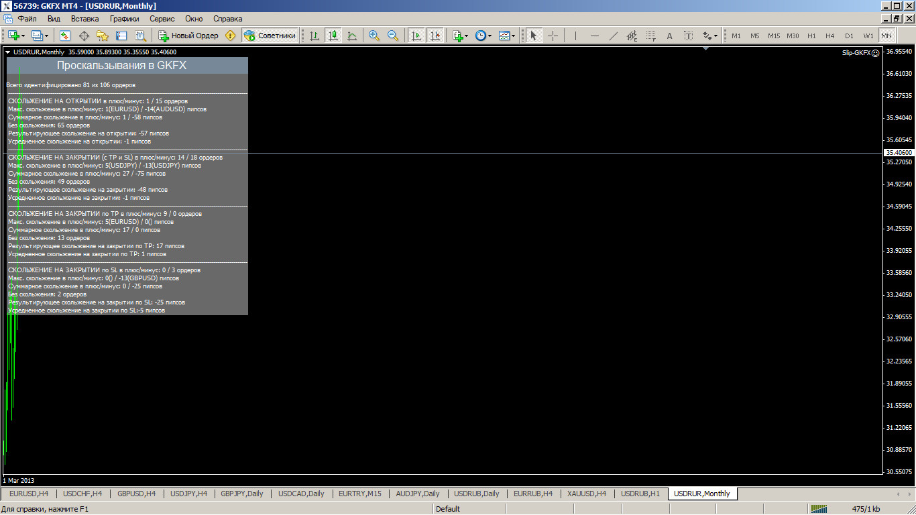Set timeframe to W1

(868, 36)
